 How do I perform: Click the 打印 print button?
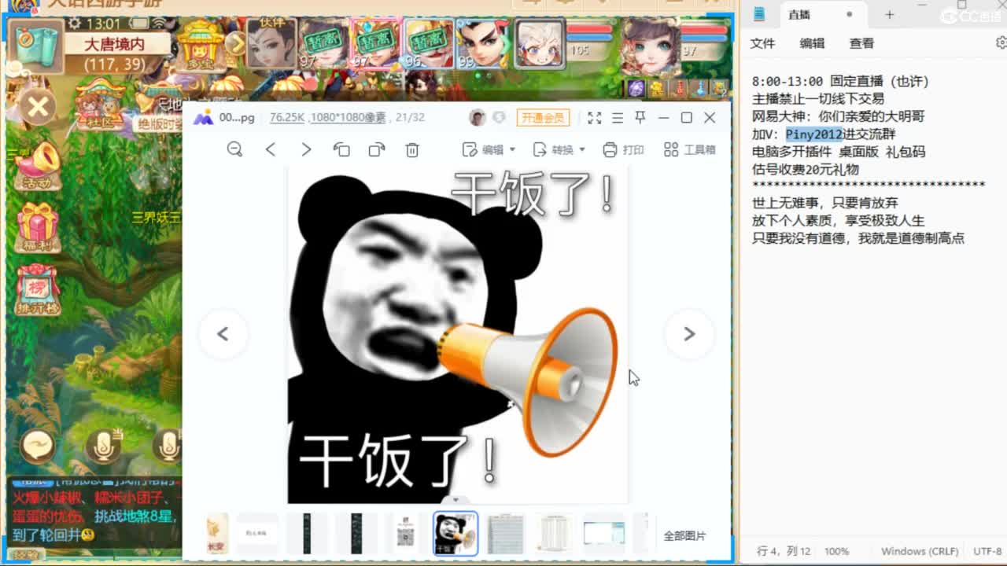pos(623,149)
